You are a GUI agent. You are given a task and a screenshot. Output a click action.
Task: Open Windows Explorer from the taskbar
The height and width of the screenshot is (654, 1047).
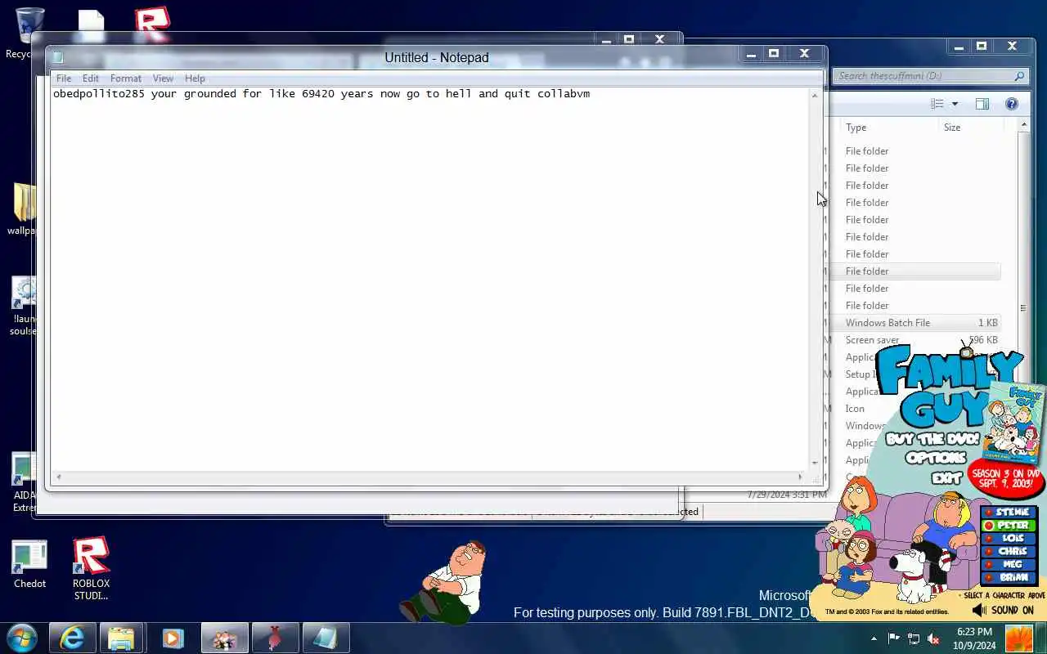click(121, 638)
